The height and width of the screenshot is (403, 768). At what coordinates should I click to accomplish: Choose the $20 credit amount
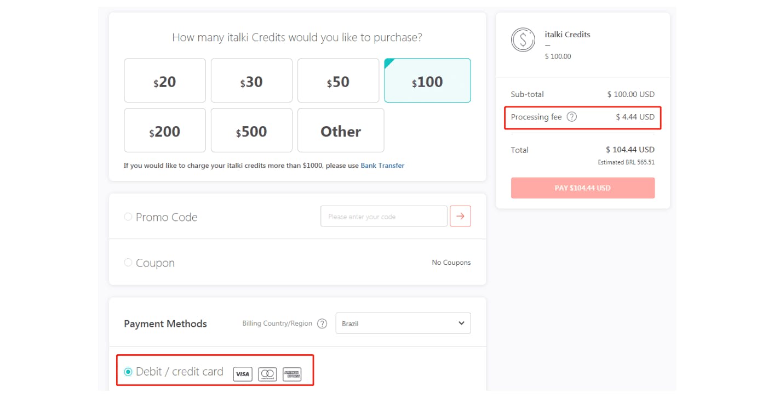[165, 81]
